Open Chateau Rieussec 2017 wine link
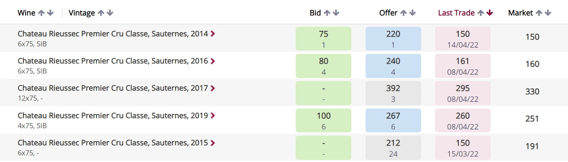Screen dimensions: 568x162 click(x=113, y=89)
